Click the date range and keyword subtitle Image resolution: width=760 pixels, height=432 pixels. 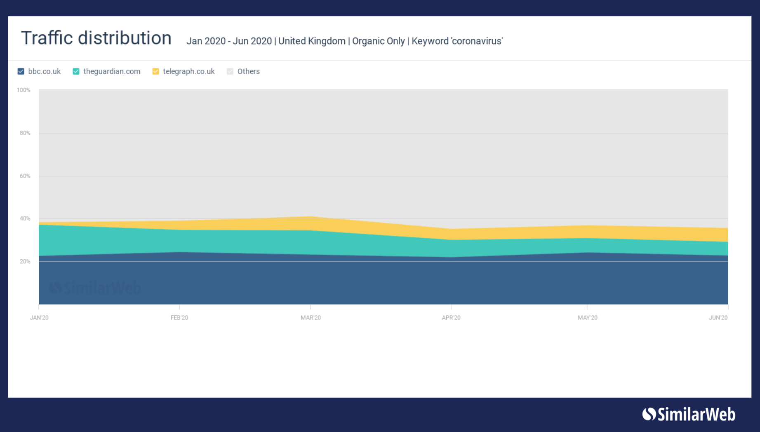coord(345,41)
